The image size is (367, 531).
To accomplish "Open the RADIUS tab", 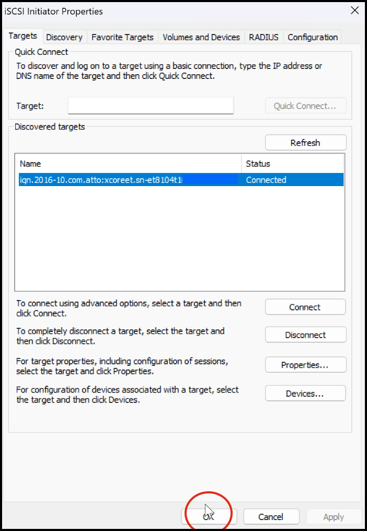I will (264, 37).
